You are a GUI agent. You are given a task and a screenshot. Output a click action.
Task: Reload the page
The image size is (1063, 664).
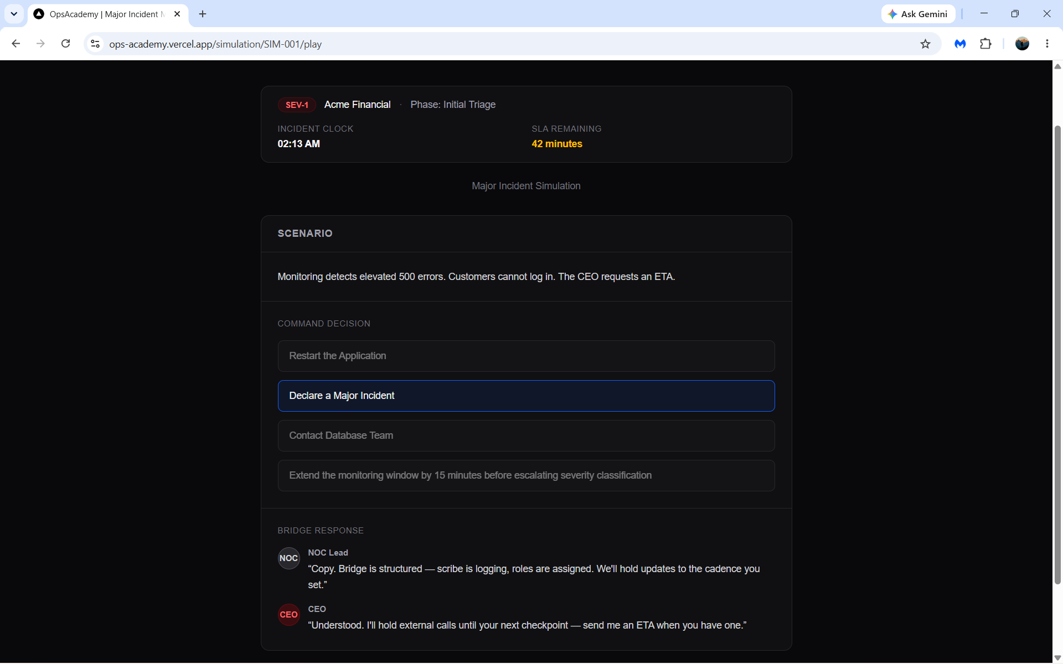pyautogui.click(x=65, y=44)
